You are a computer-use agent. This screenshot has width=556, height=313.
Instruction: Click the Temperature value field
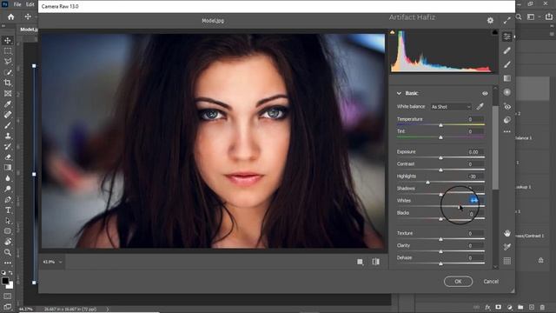475,119
